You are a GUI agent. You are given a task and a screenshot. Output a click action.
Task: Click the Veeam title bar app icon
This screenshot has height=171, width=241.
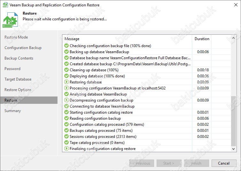(x=5, y=5)
